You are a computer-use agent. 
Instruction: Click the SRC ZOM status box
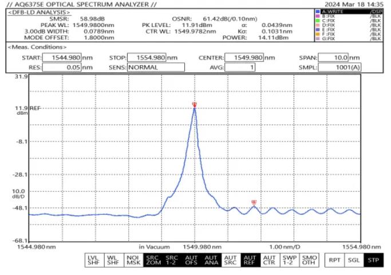click(x=153, y=260)
